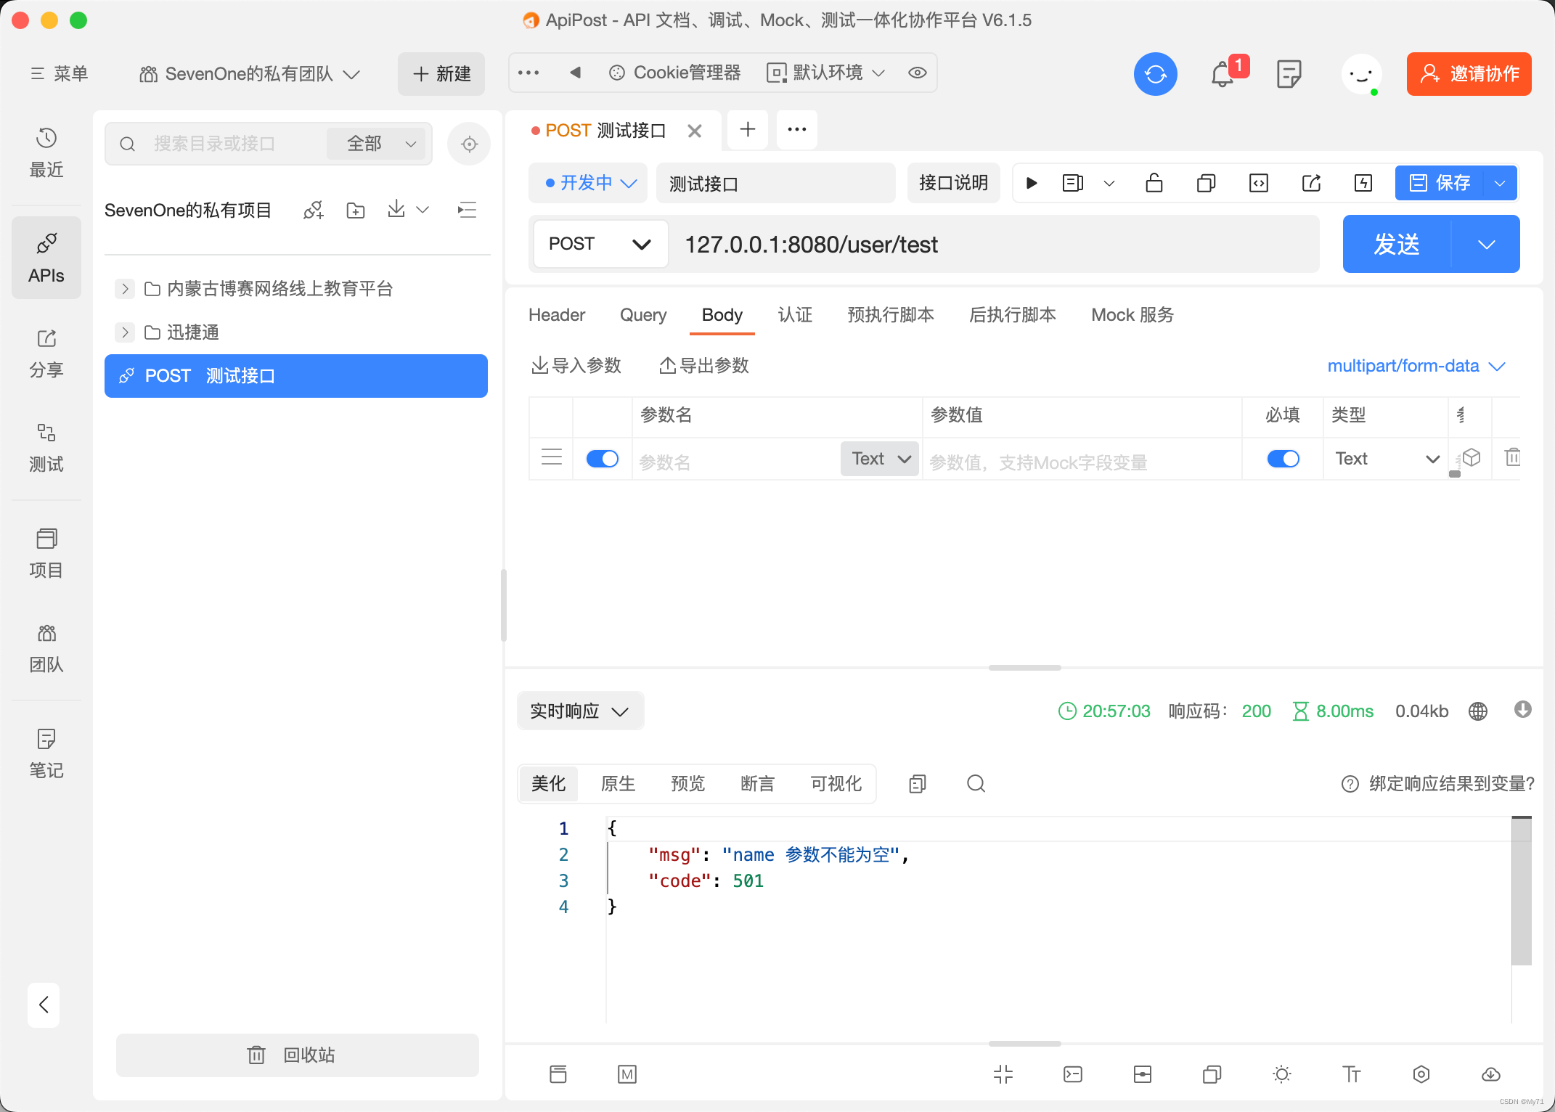1555x1112 pixels.
Task: Click the 发送 send button
Action: (x=1396, y=244)
